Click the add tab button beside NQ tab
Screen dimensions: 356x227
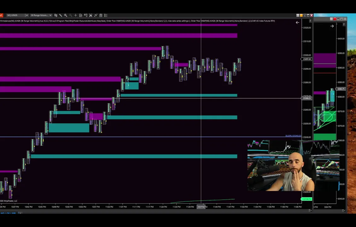pyautogui.click(x=20, y=213)
